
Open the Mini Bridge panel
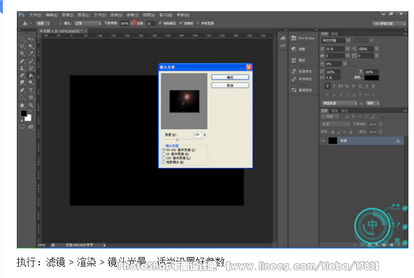click(x=303, y=39)
